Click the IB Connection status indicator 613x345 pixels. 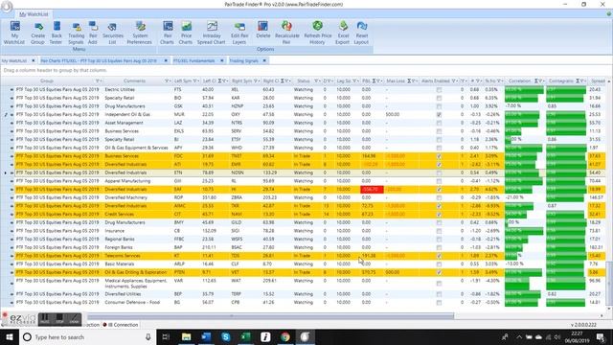point(121,325)
